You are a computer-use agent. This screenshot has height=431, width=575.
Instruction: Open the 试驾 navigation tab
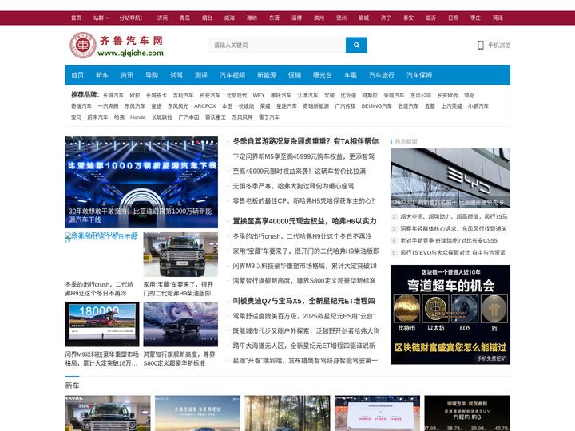tap(176, 75)
